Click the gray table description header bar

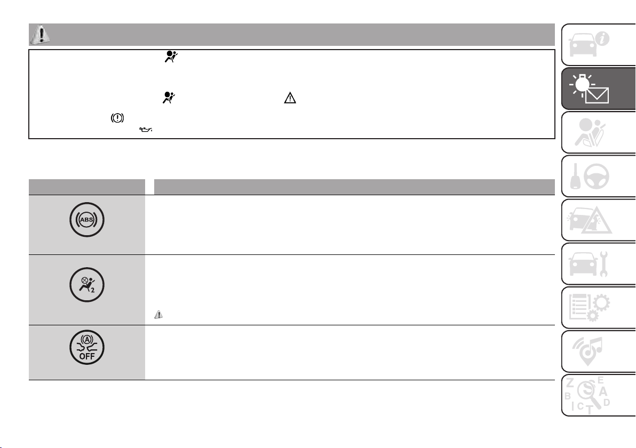[x=354, y=187]
